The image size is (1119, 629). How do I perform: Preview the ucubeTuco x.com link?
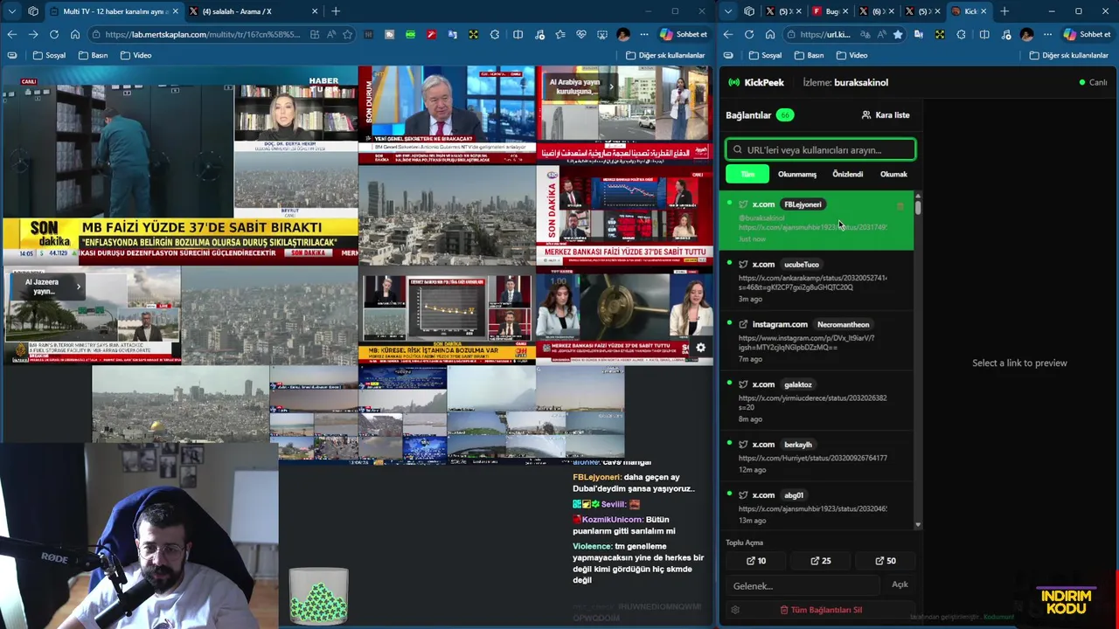[x=817, y=280]
